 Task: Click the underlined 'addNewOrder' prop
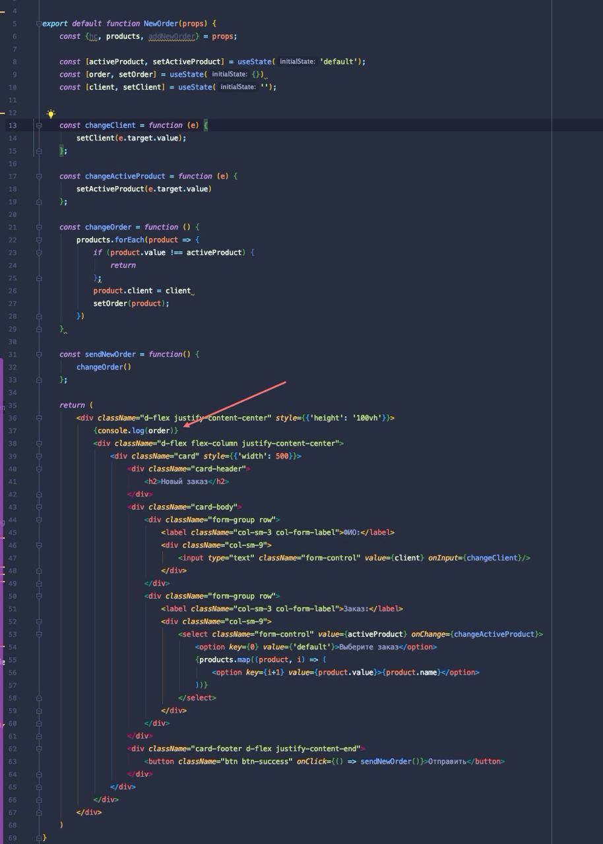click(x=172, y=36)
